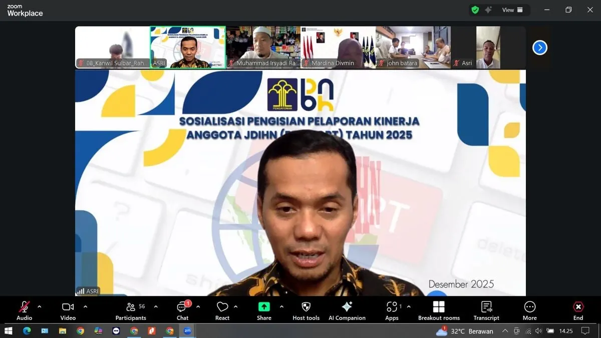Open the PowerPoint icon in the taskbar

click(x=152, y=331)
